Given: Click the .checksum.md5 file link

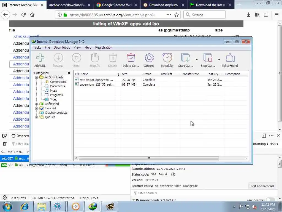Looking at the screenshot, I should [x=27, y=36].
